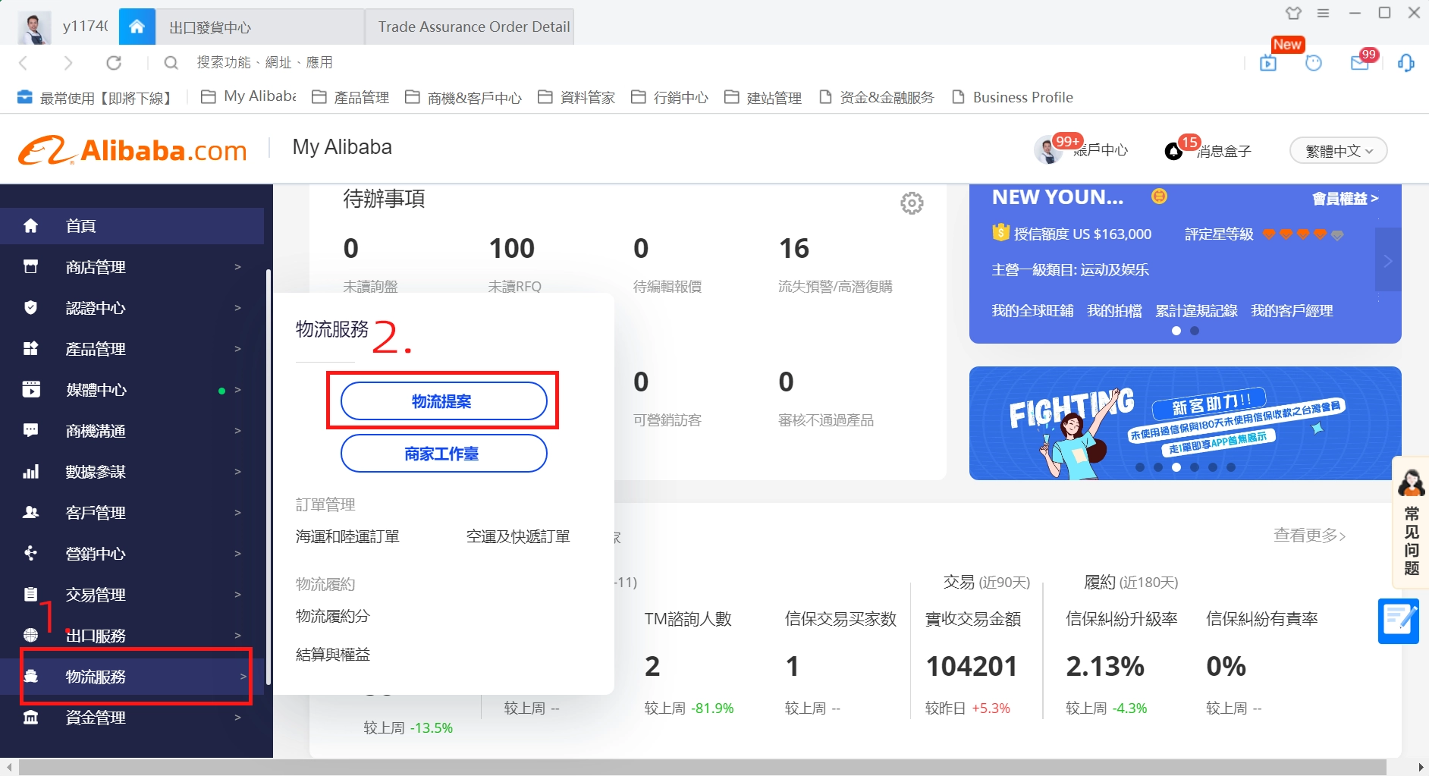The width and height of the screenshot is (1429, 776).
Task: Open the 常见问题 help assistant widget
Action: tap(1411, 522)
